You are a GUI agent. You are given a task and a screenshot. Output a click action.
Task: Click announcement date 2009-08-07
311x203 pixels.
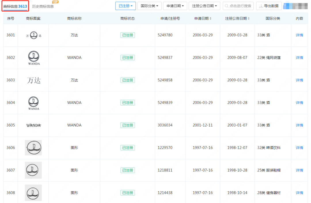(237, 58)
